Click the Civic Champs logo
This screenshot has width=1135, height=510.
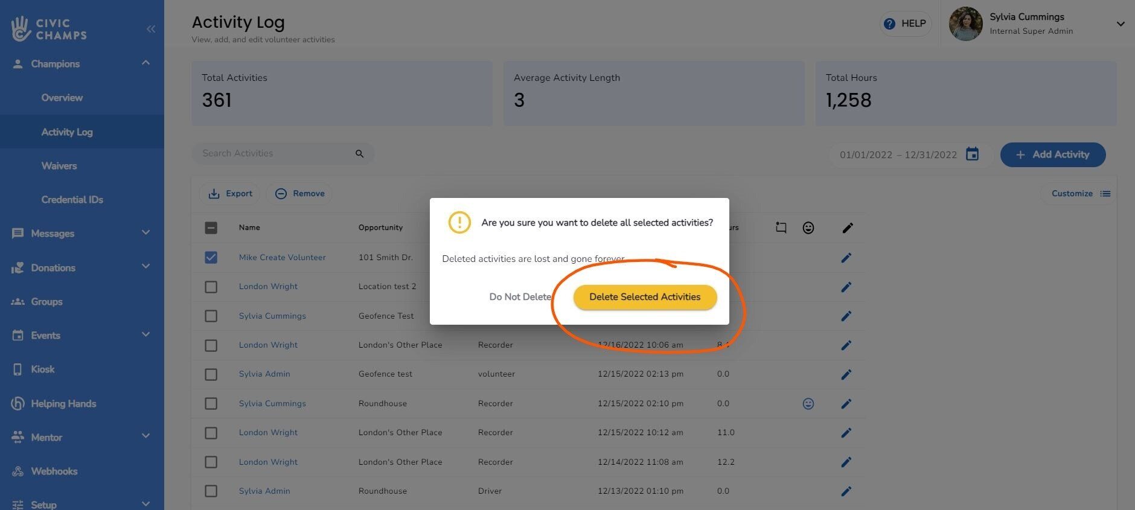click(x=50, y=29)
